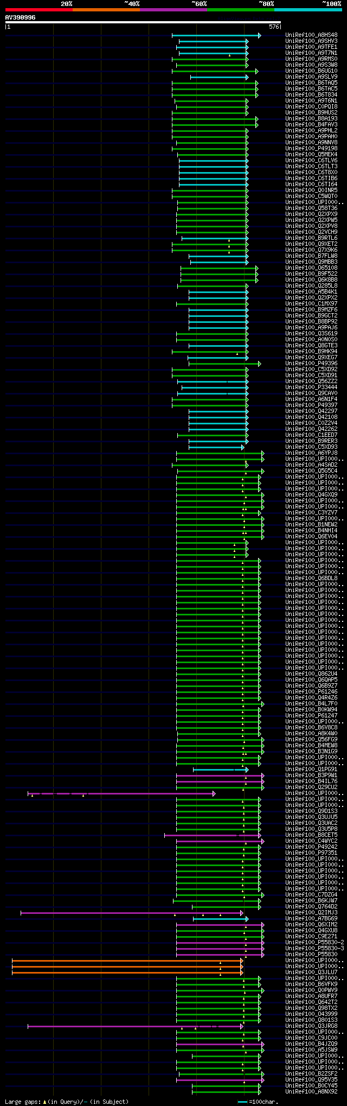347x1106 pixels.
Task: Click hit name UniRef100_Q0INR5
Action: pyautogui.click(x=312, y=190)
